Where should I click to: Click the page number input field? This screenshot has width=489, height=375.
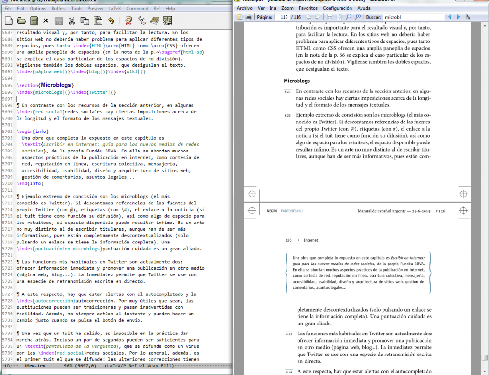(283, 17)
